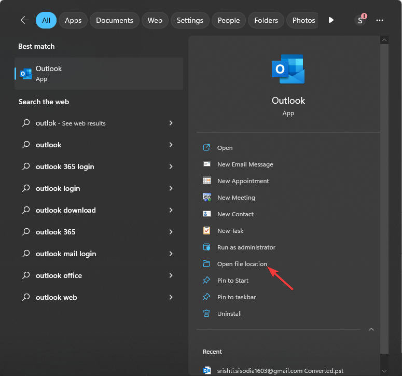
Task: Open the three-dot options menu
Action: pyautogui.click(x=380, y=20)
